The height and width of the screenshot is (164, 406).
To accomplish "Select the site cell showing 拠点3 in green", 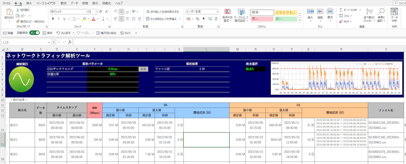I will [256, 69].
